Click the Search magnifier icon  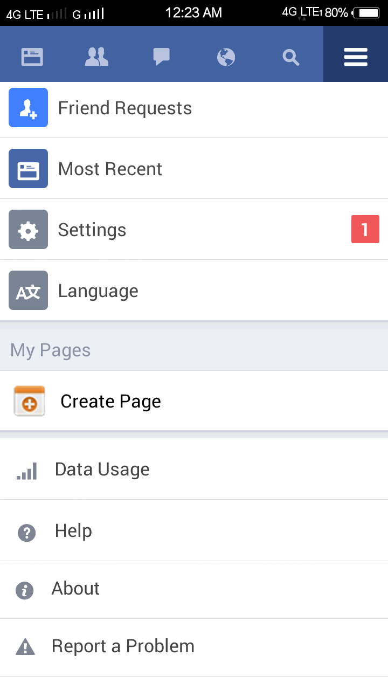291,57
